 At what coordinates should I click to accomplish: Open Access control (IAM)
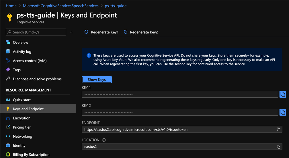click(x=30, y=61)
